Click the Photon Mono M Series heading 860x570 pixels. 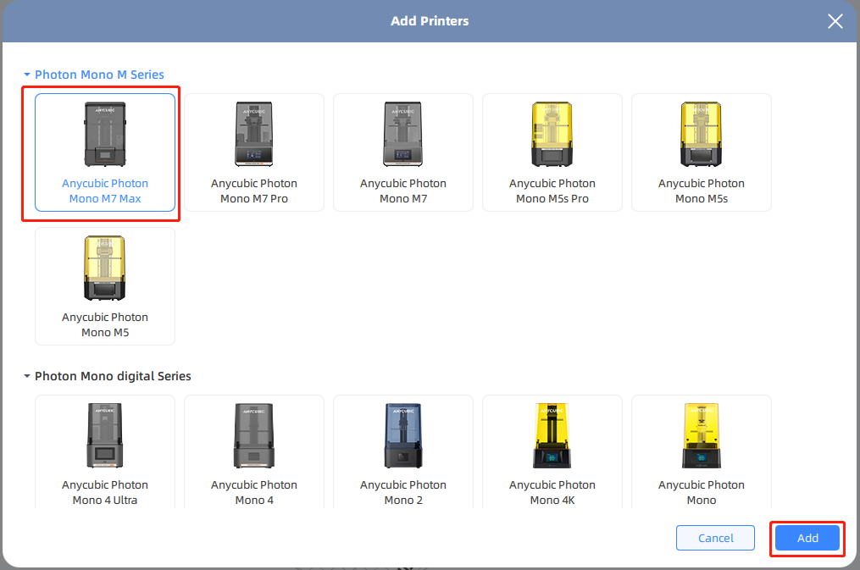(x=99, y=75)
